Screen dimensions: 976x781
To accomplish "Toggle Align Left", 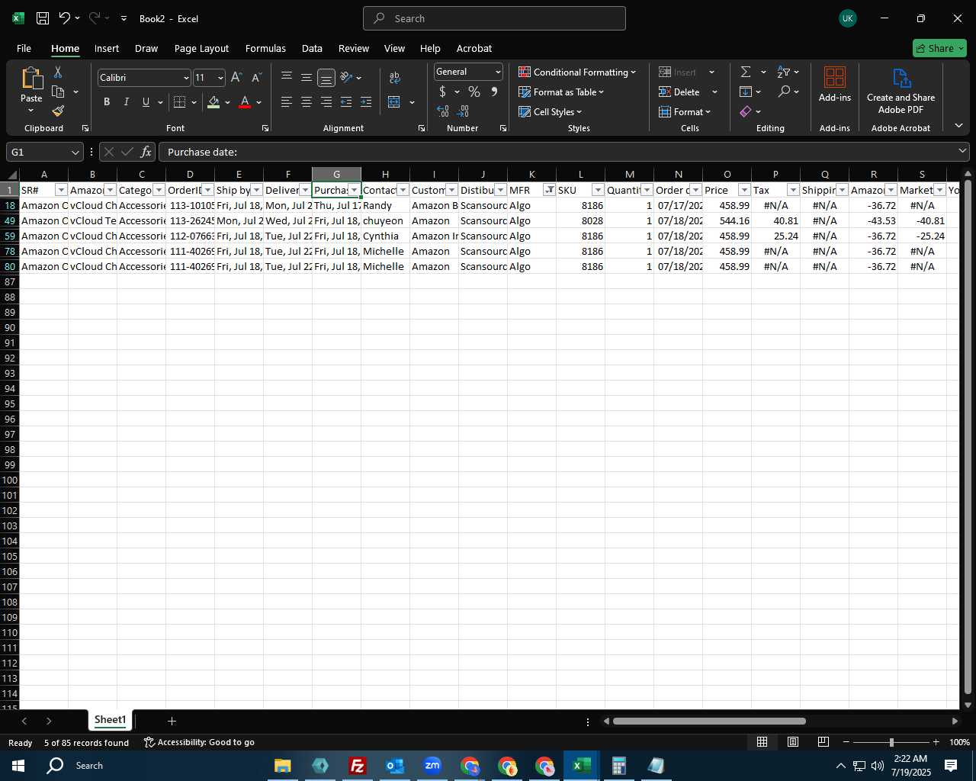I will pyautogui.click(x=287, y=101).
